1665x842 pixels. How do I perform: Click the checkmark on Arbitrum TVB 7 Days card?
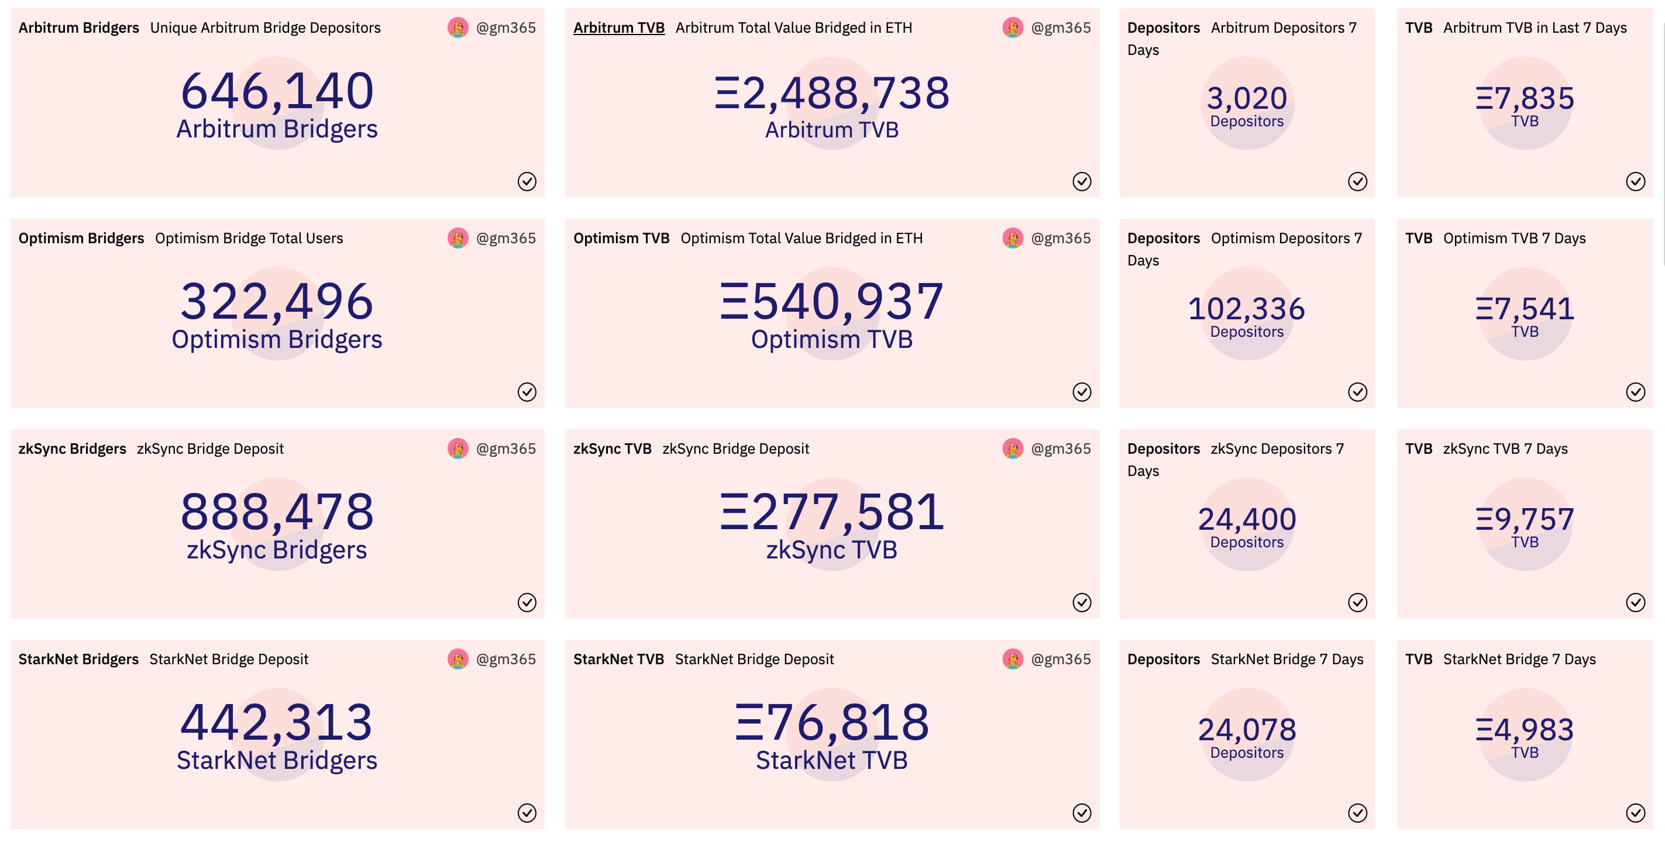(1635, 182)
